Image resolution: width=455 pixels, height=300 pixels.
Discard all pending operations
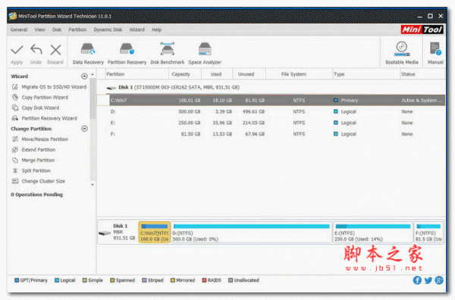coord(55,54)
